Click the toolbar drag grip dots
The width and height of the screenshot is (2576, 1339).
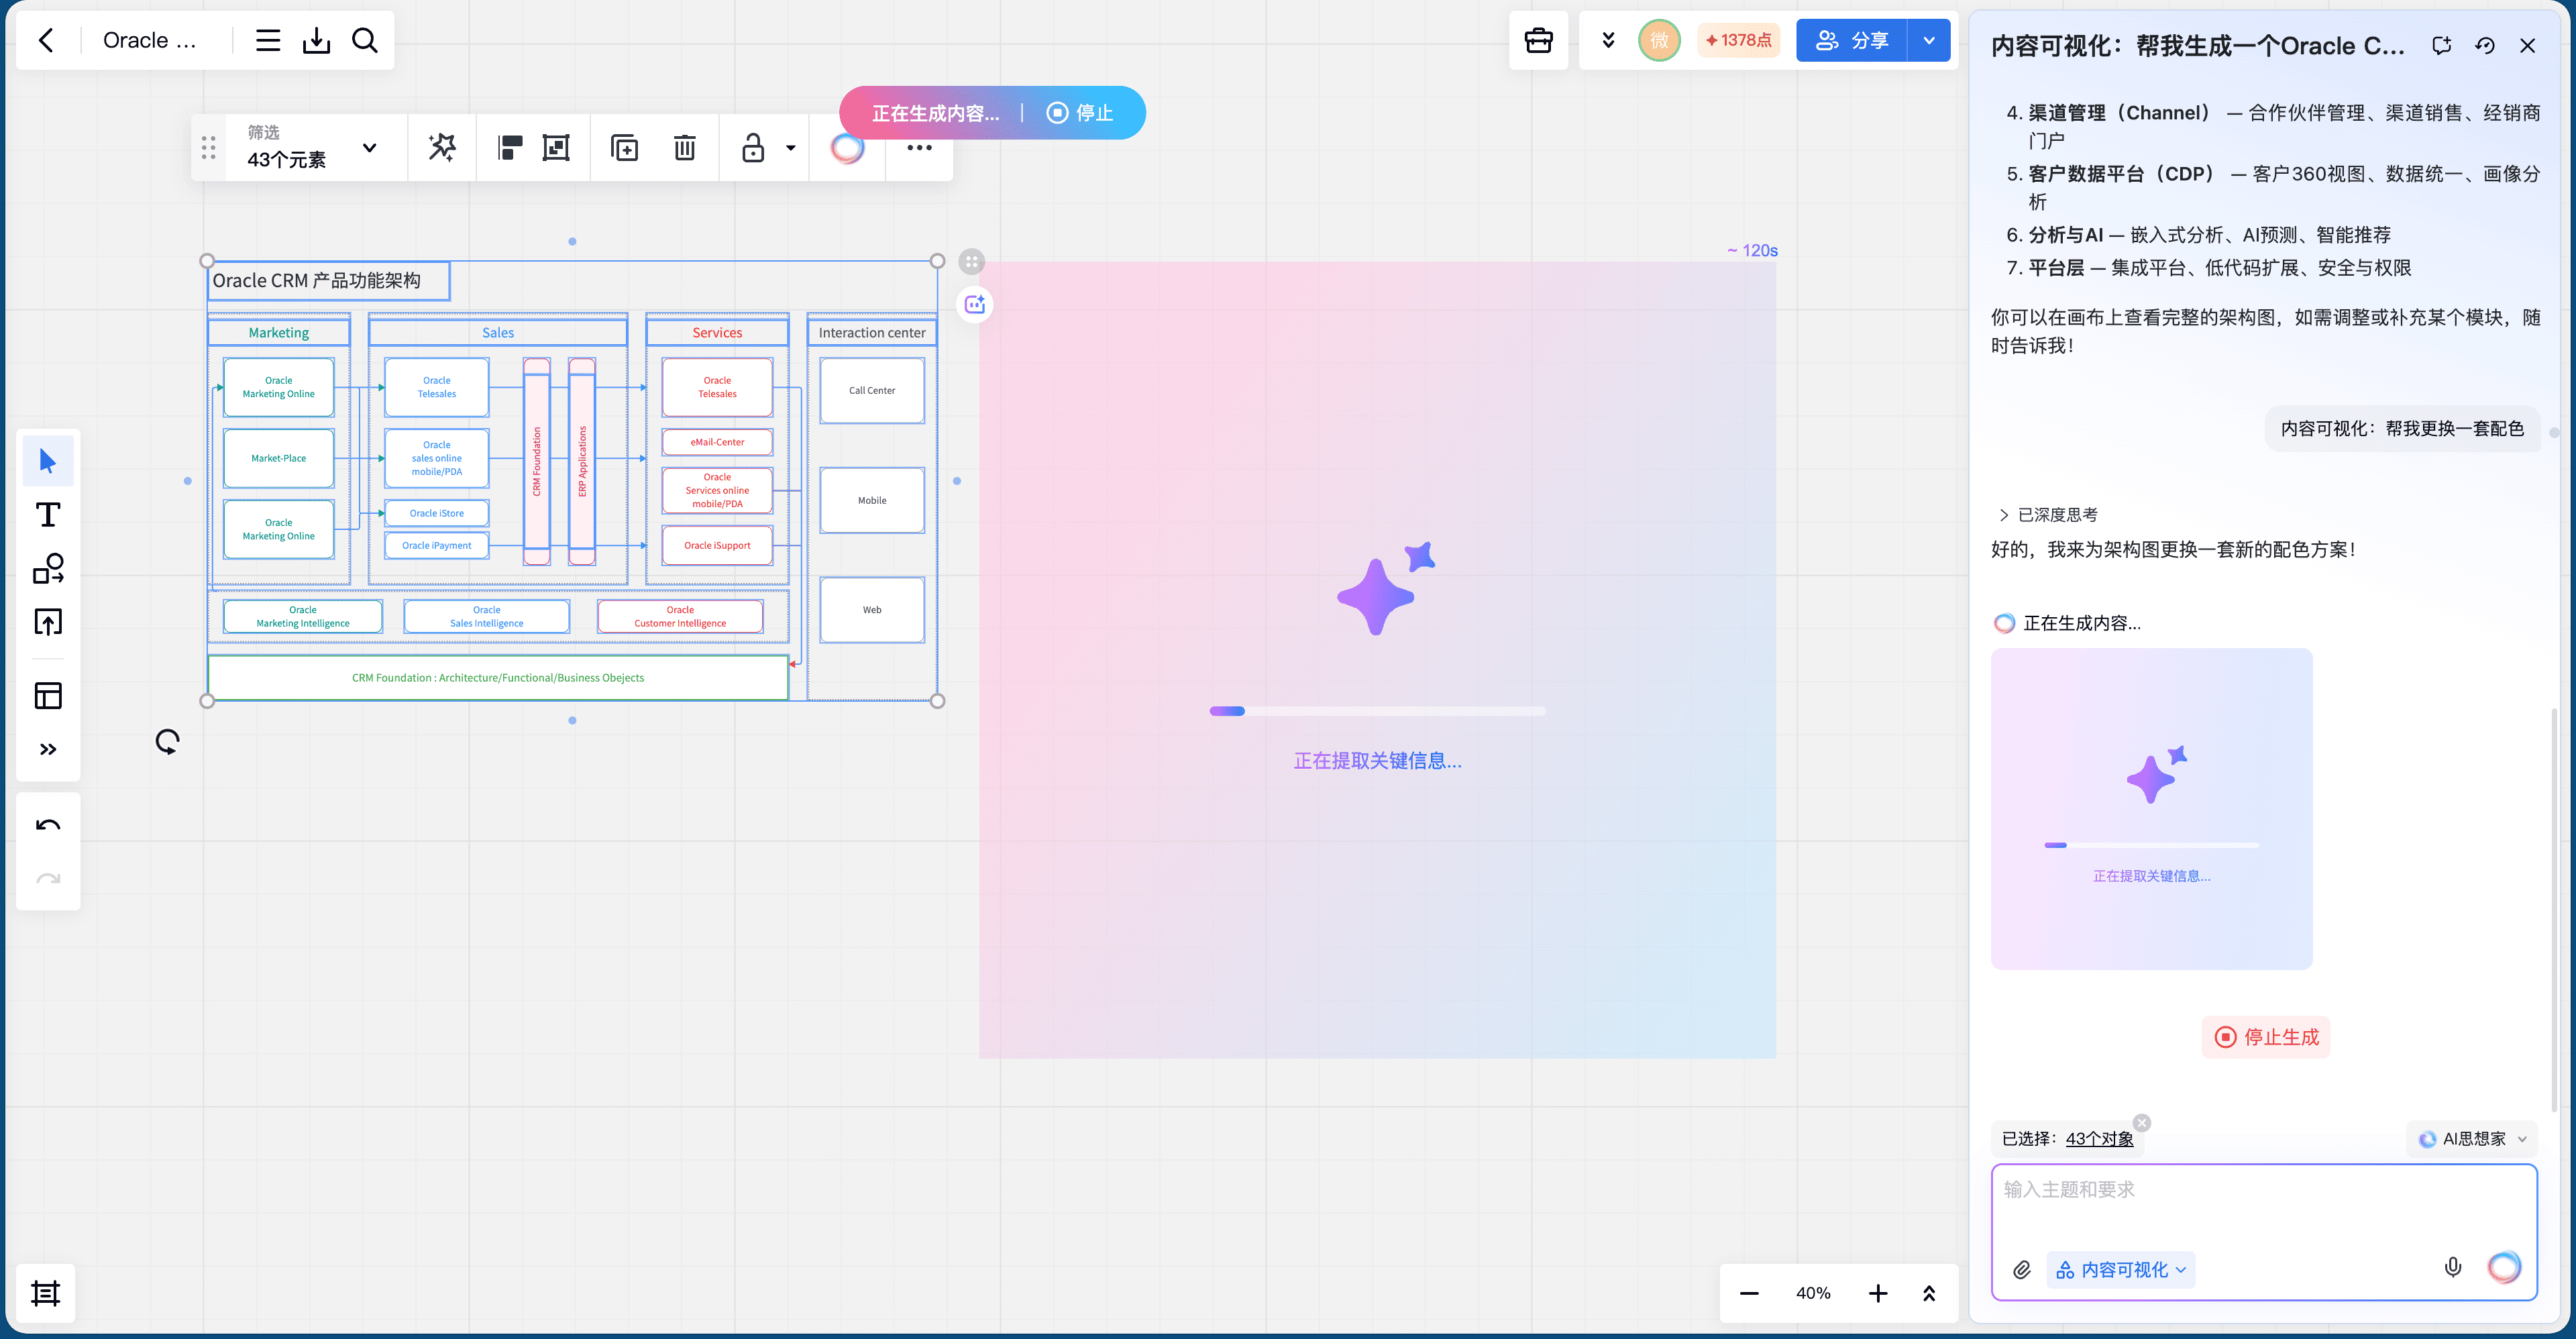point(208,148)
